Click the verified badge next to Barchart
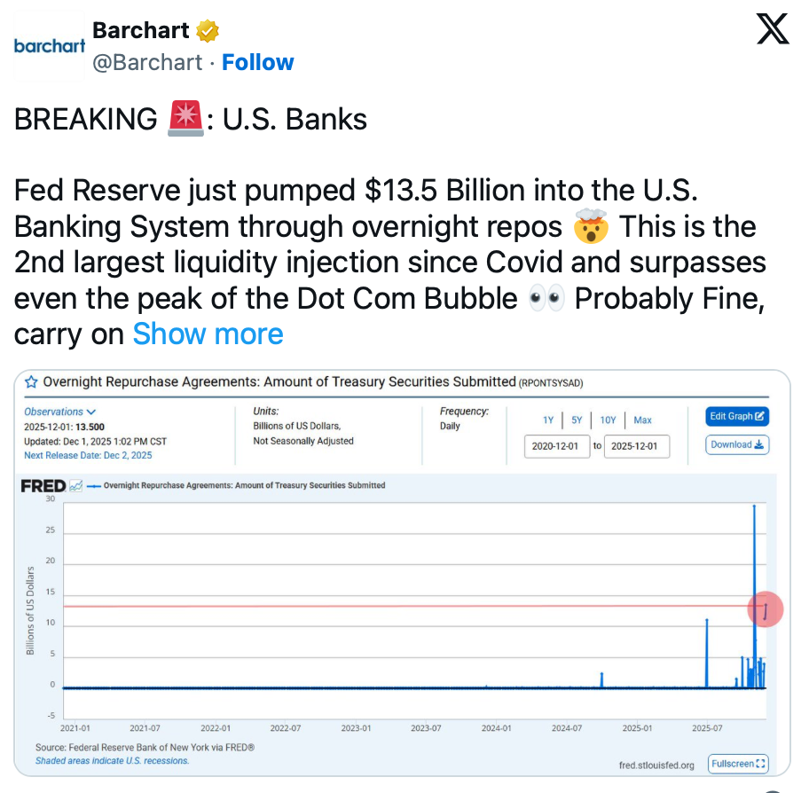 [208, 31]
